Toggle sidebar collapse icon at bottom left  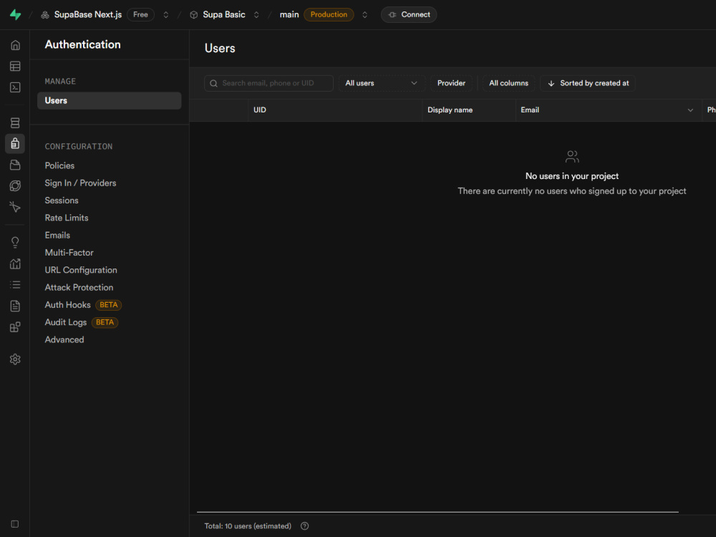[x=14, y=524]
